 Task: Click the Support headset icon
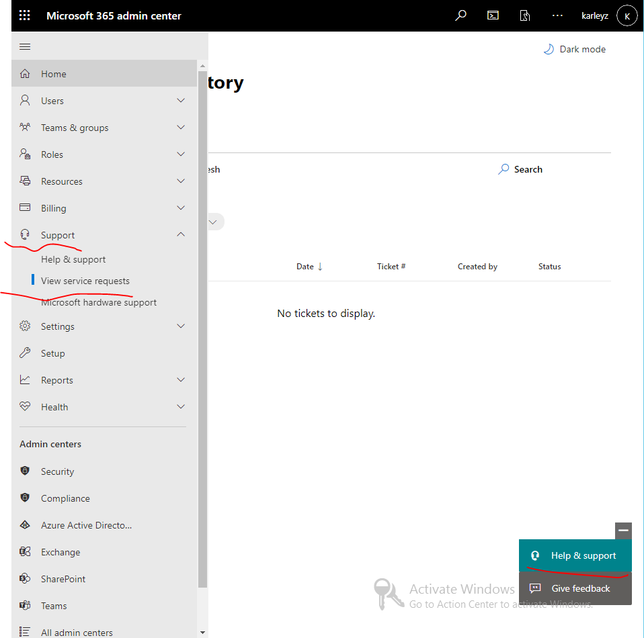[25, 234]
